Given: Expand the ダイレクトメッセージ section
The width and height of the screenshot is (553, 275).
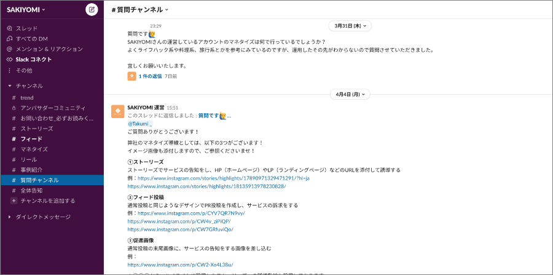Looking at the screenshot, I should 9,217.
